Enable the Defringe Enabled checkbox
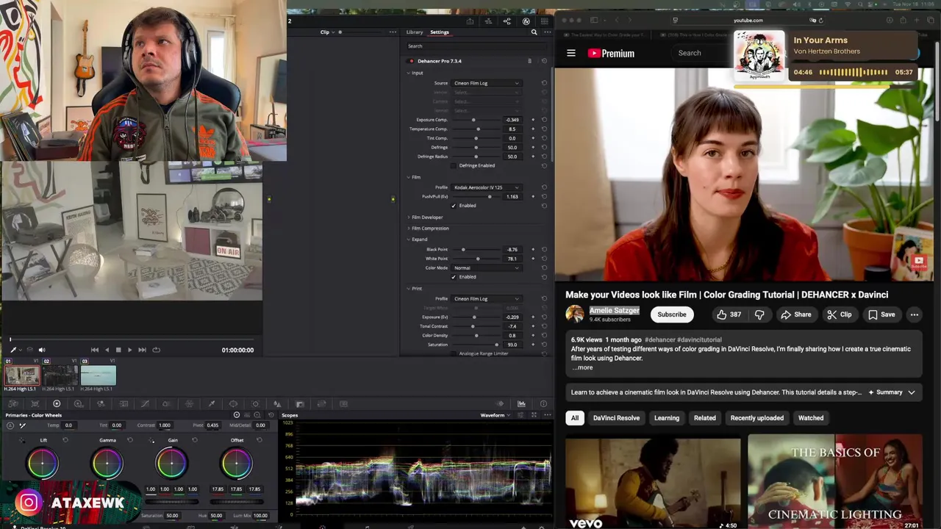The width and height of the screenshot is (941, 529). [x=454, y=165]
